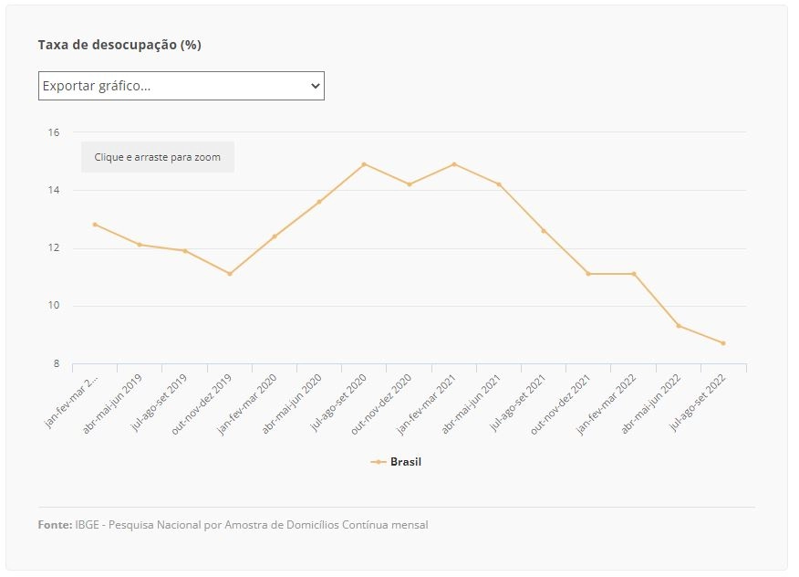The height and width of the screenshot is (577, 799).
Task: Click the Brasil legend line marker
Action: (379, 462)
